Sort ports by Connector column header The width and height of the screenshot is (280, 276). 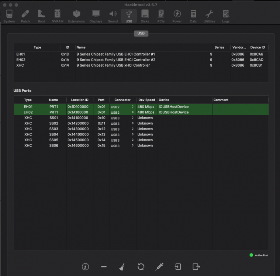click(x=122, y=100)
